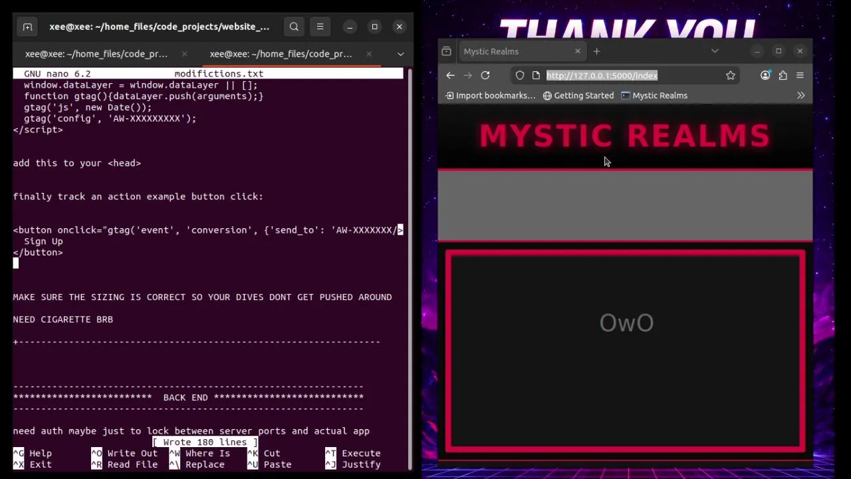Open Firefox recent browsing view icon

[x=447, y=51]
